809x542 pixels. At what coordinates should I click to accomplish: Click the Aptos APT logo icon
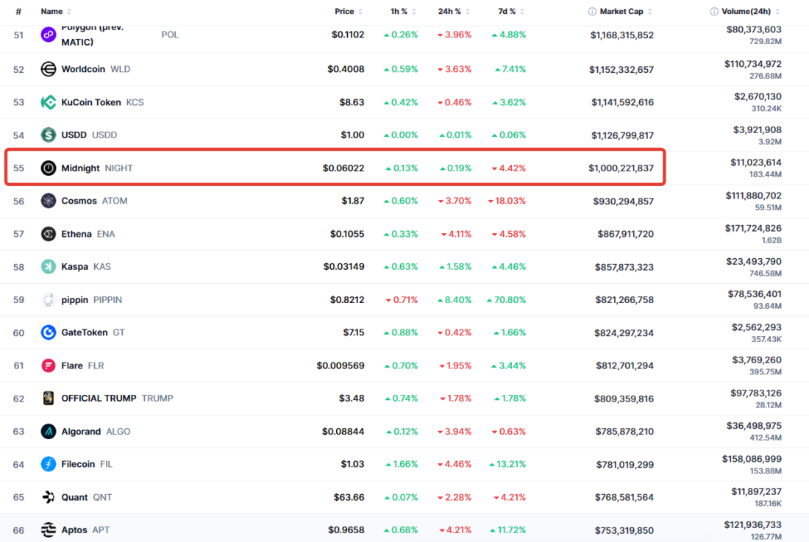(x=49, y=529)
